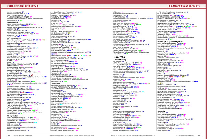Select the Chillmaster CC entry

pos(120,90)
